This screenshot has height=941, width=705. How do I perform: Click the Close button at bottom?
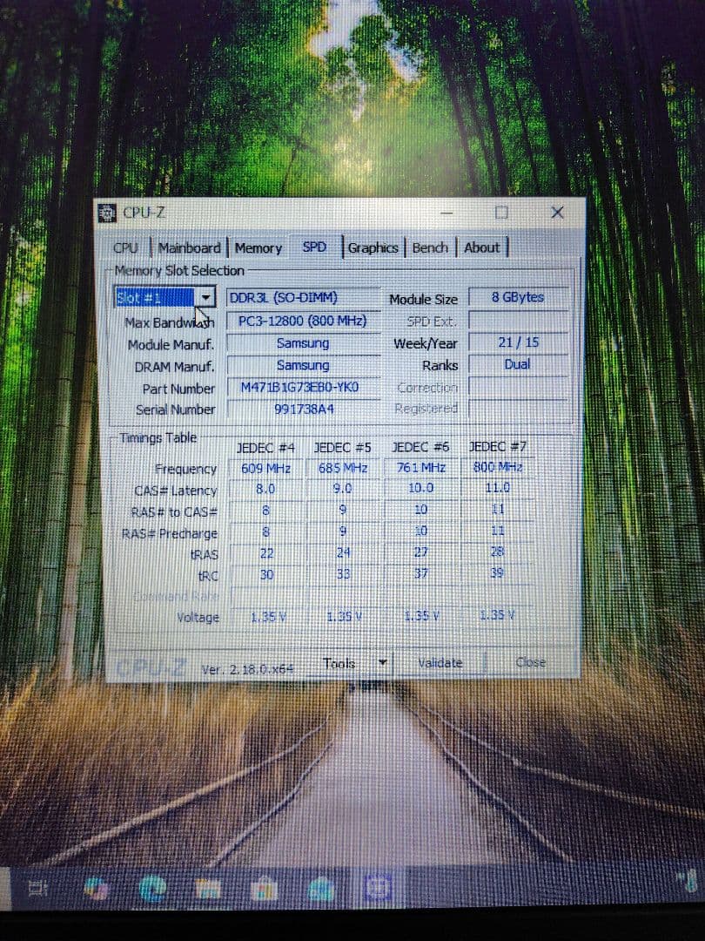[x=531, y=662]
